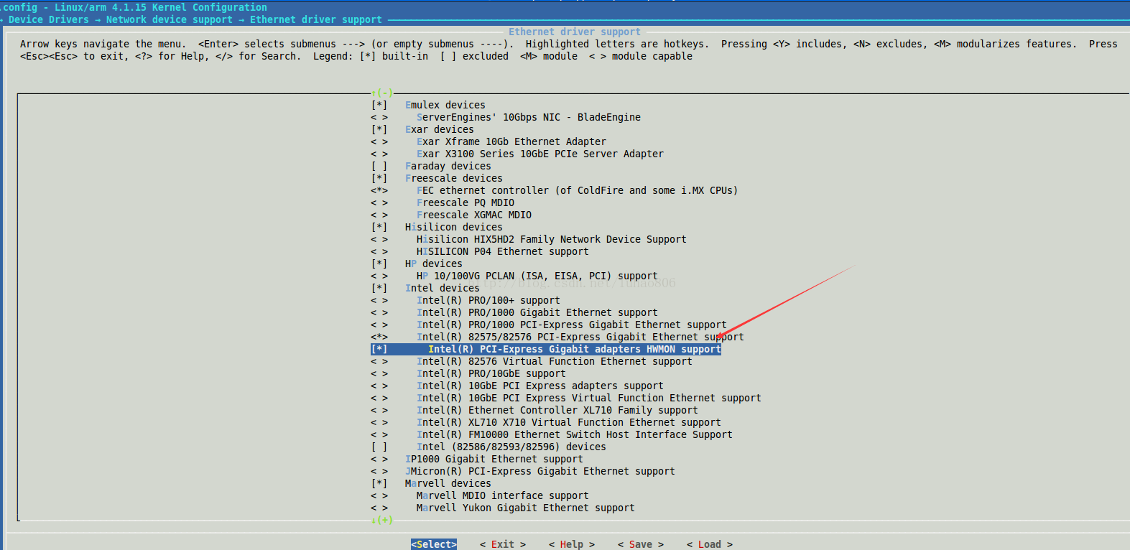This screenshot has width=1130, height=550.
Task: Select Hisilicon HIX5HD2 Family Network Device Support
Action: 552,239
